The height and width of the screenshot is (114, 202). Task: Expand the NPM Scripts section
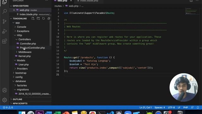pos(11,104)
